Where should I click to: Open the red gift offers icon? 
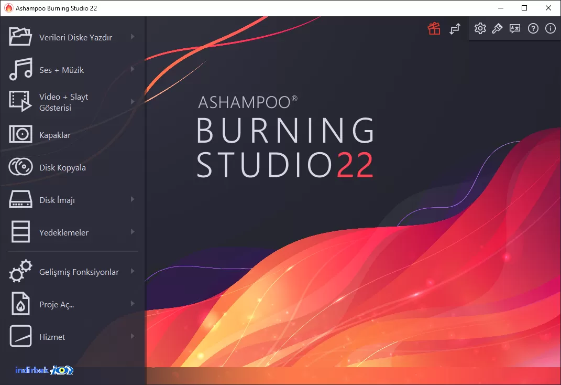434,28
